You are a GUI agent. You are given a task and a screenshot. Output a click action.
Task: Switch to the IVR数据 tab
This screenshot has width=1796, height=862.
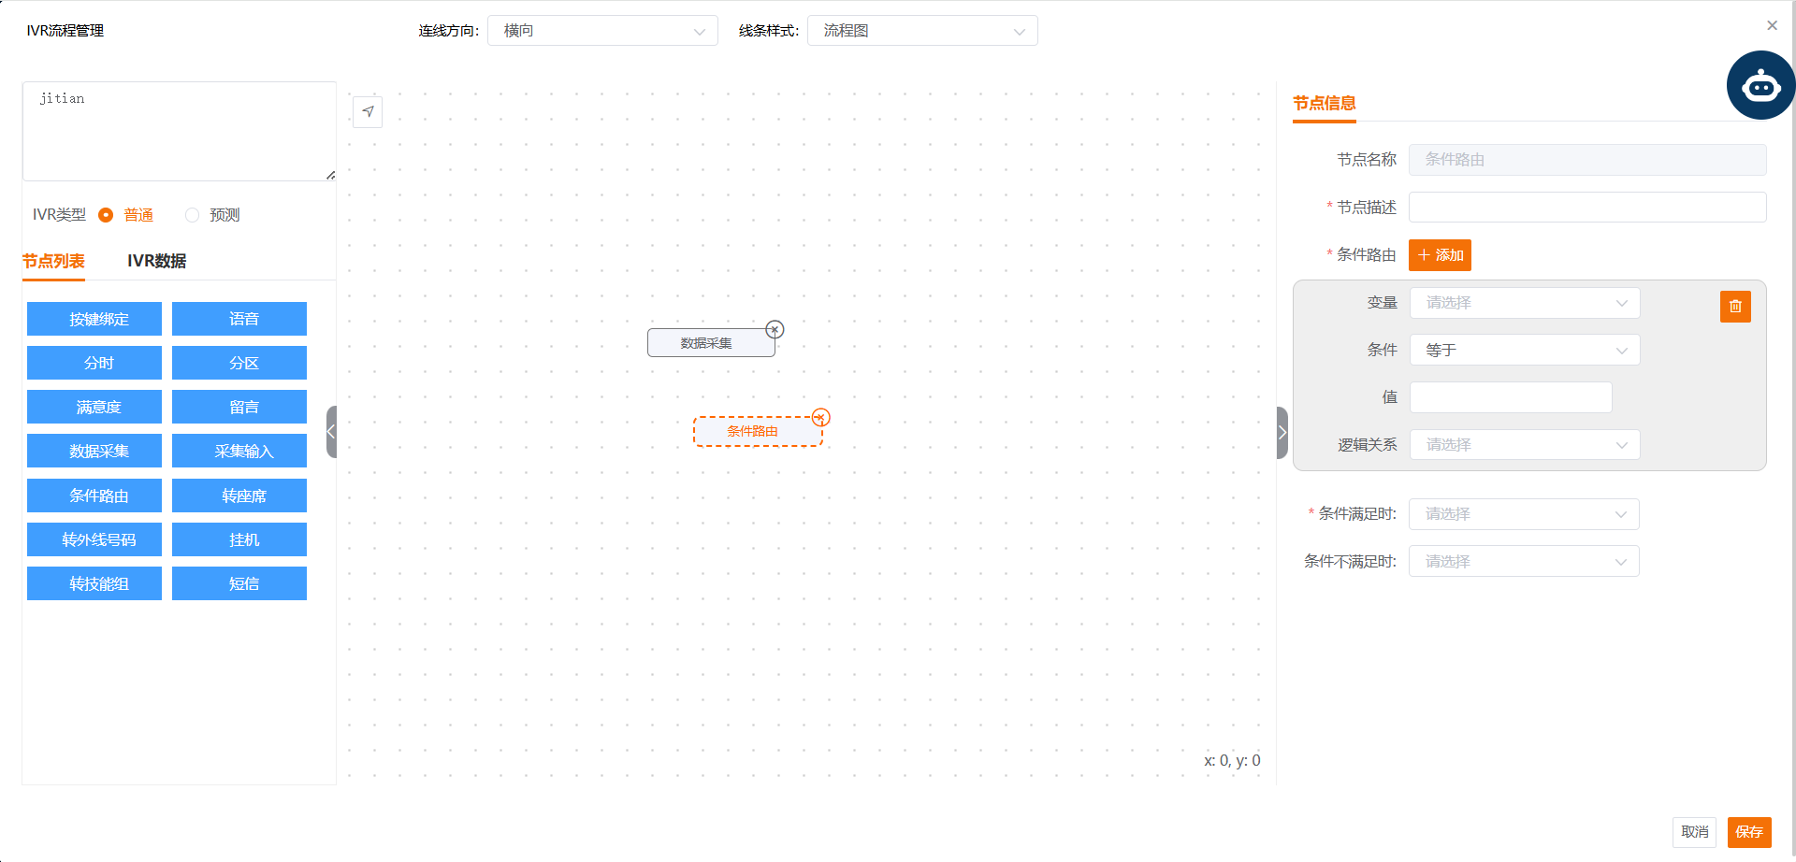pyautogui.click(x=156, y=261)
